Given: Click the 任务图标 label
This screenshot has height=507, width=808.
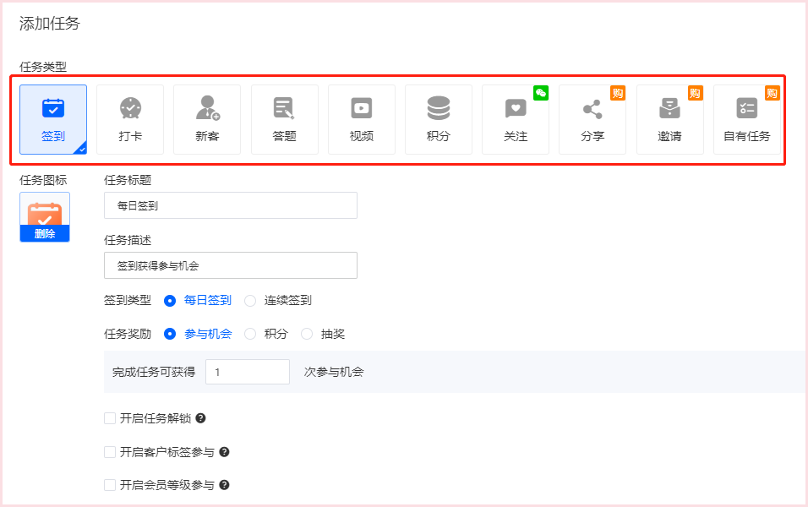Looking at the screenshot, I should click(43, 180).
